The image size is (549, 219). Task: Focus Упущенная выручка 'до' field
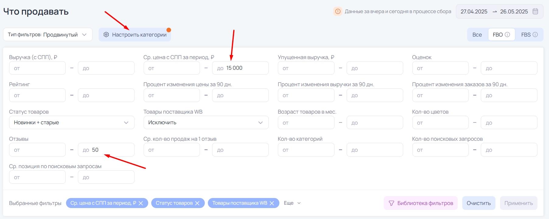click(x=375, y=68)
